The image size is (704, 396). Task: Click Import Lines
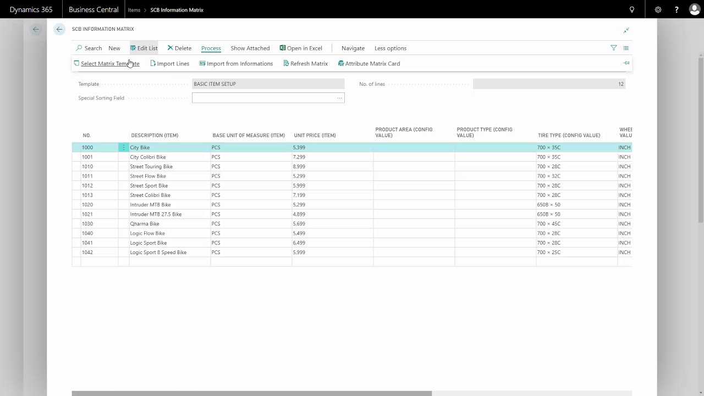tap(170, 63)
